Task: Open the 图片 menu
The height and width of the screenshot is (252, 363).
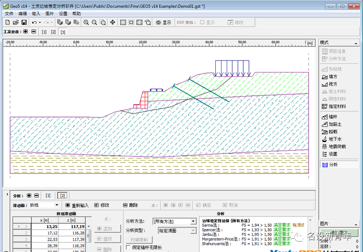Action: click(x=50, y=14)
